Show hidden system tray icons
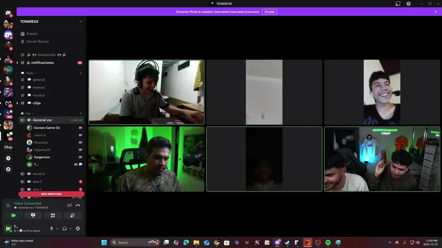The width and height of the screenshot is (442, 248). 390,242
